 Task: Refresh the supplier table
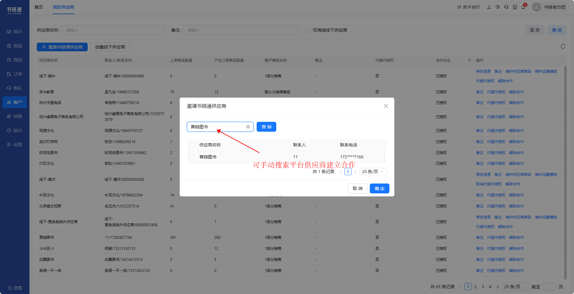563,47
